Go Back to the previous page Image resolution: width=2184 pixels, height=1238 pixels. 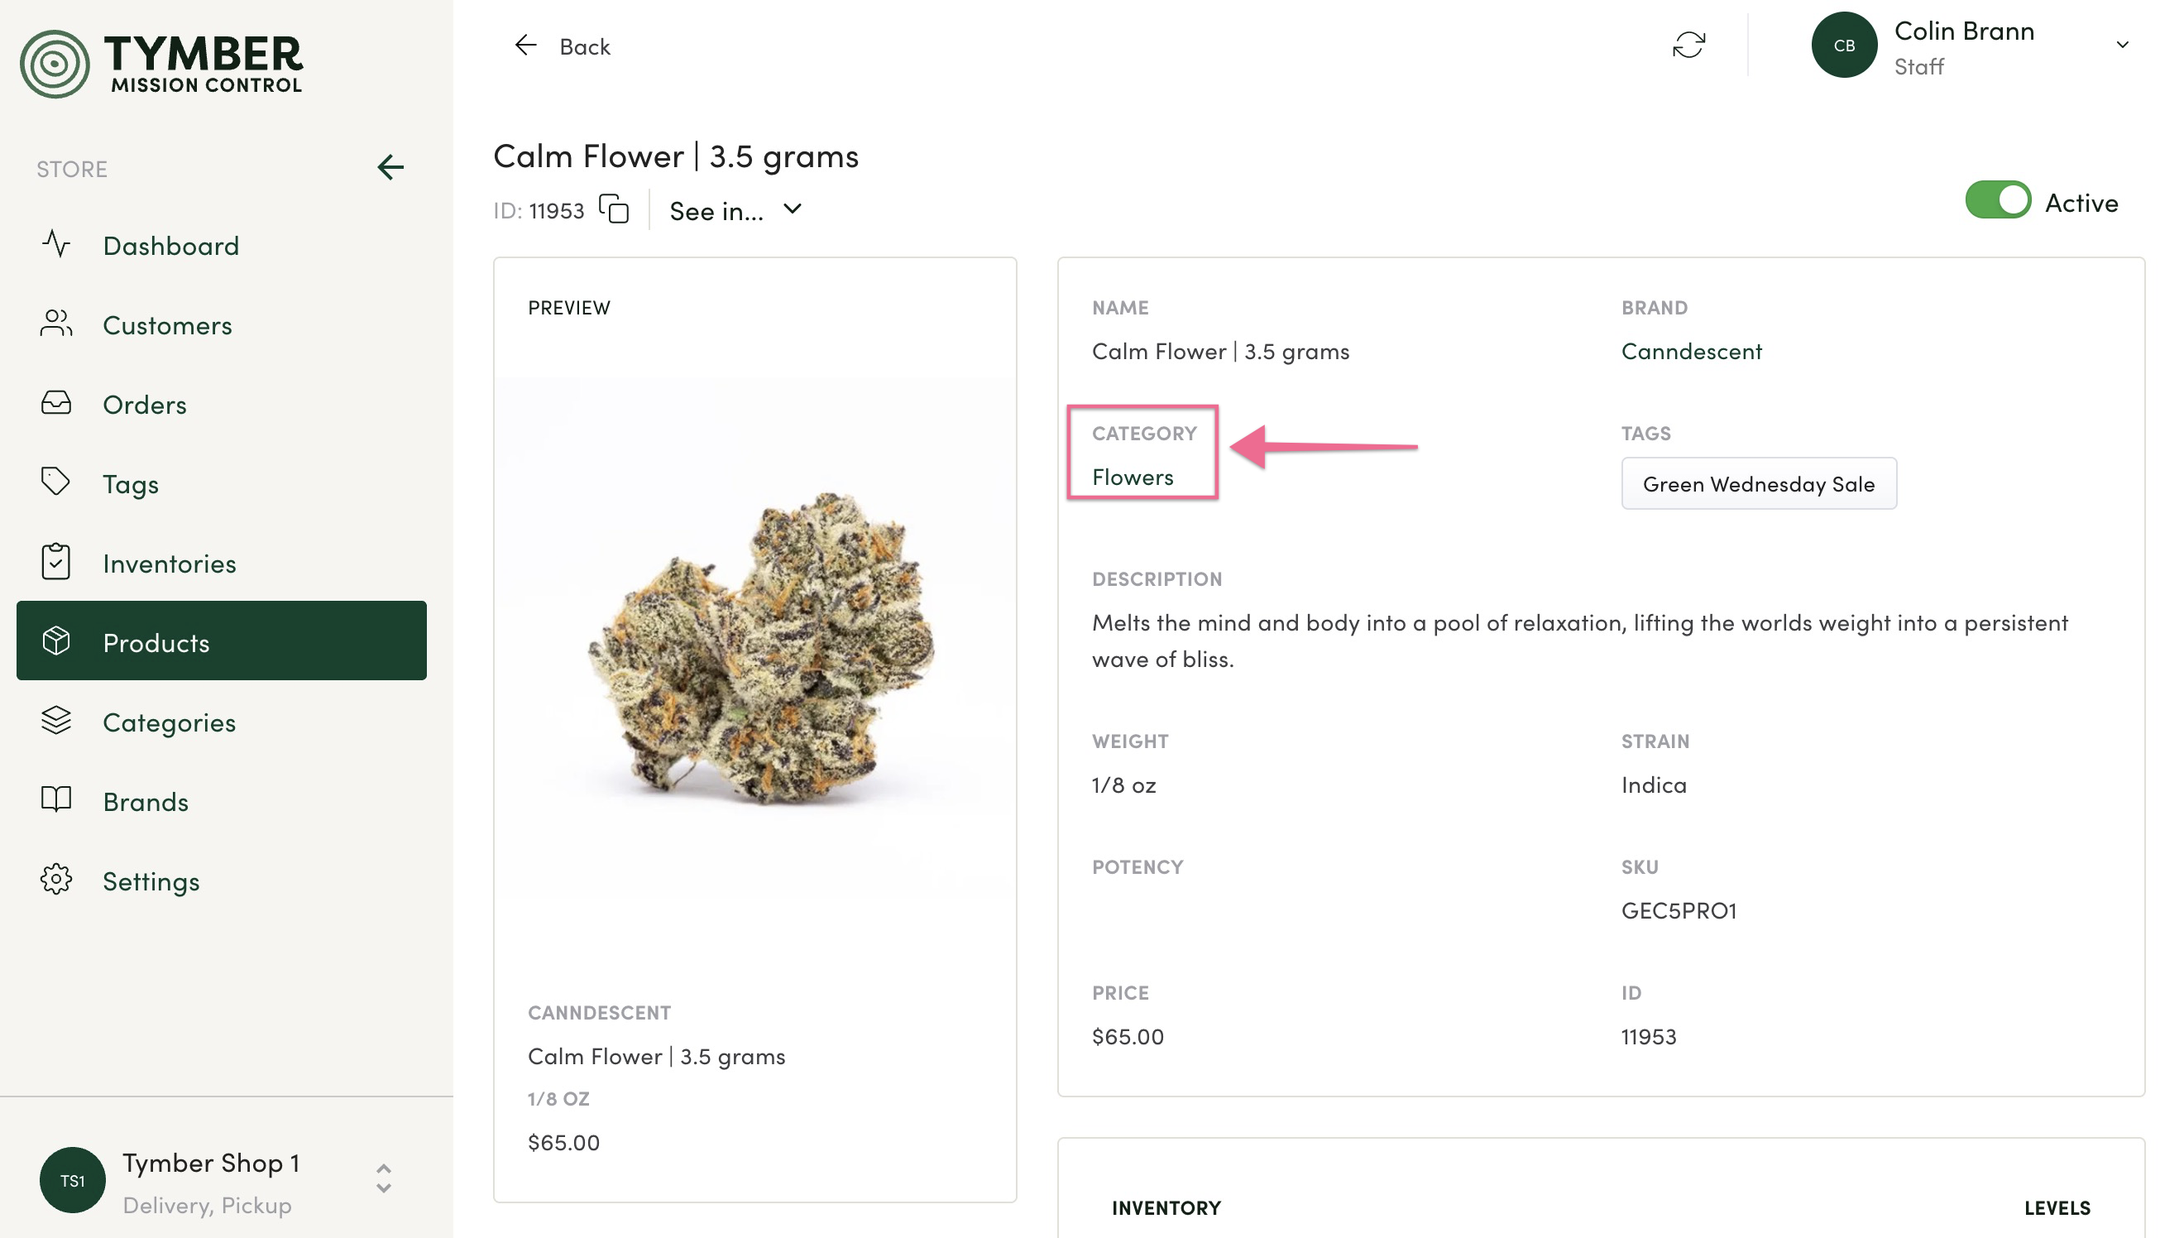563,46
